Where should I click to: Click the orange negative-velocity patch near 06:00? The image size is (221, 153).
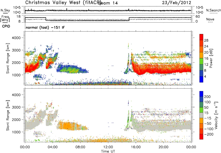pos(68,126)
